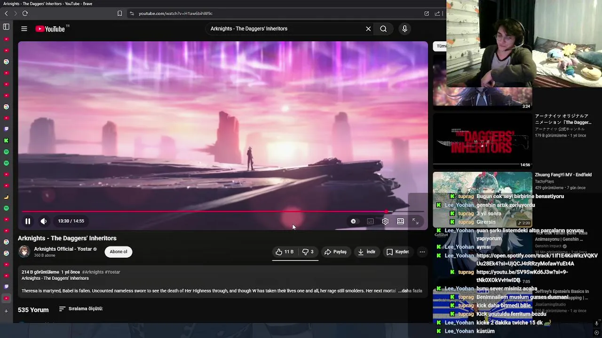The height and width of the screenshot is (338, 602).
Task: Open site settings icon left of URL
Action: [132, 14]
